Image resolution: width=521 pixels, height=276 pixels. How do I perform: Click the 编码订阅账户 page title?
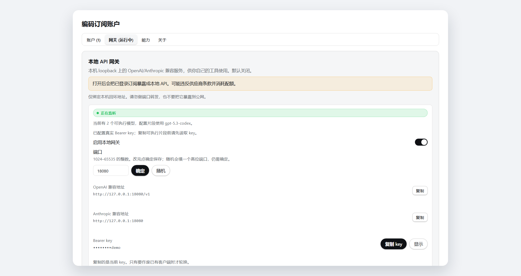click(101, 24)
